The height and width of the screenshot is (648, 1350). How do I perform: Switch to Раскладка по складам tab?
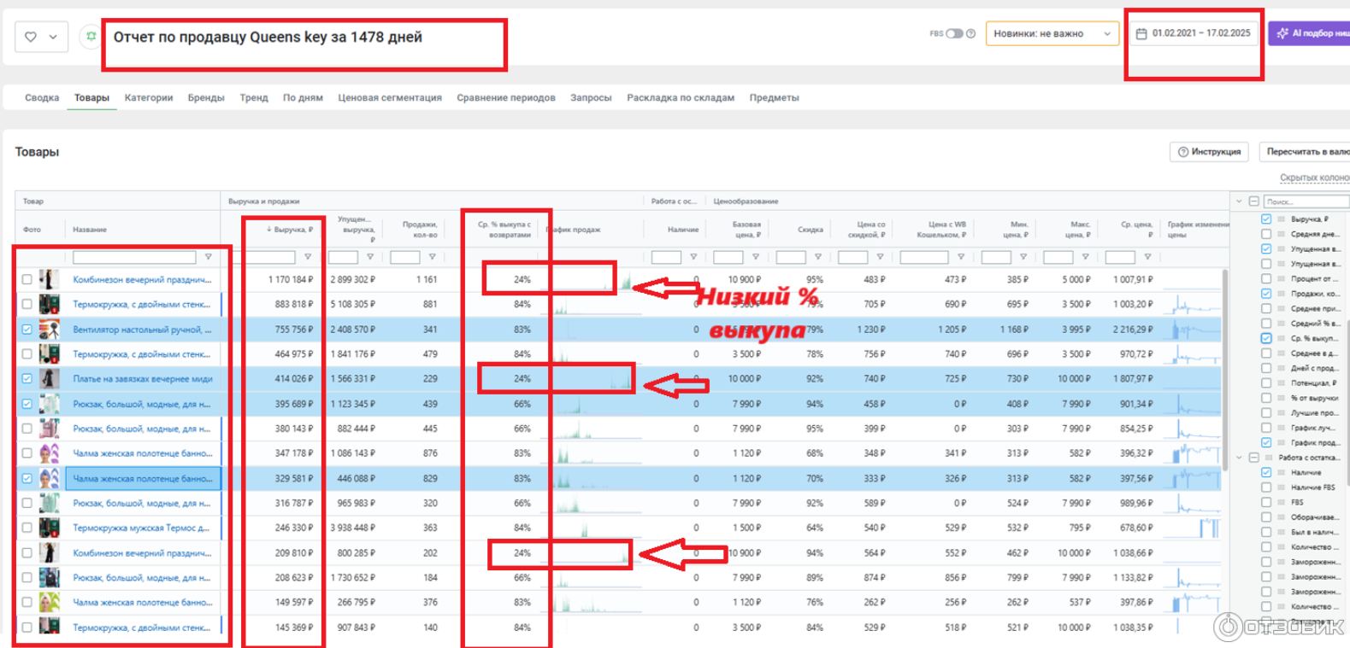pos(681,98)
